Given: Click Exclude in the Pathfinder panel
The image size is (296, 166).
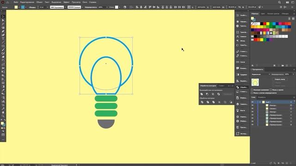Looking at the screenshot, I should 219,94.
